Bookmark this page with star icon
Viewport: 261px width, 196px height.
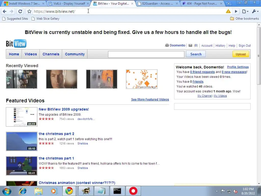pos(30,11)
